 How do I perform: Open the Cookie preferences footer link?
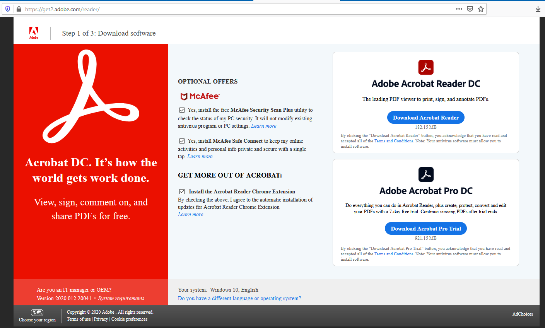point(129,319)
